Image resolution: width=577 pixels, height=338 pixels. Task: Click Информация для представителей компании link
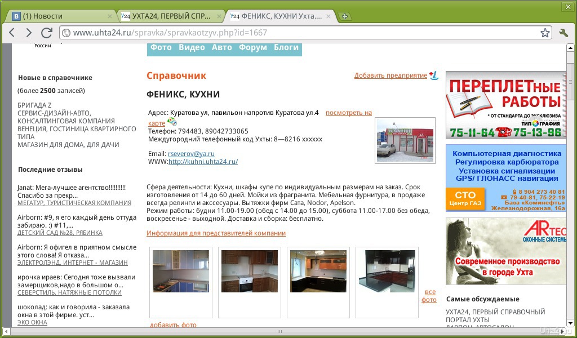(x=216, y=233)
